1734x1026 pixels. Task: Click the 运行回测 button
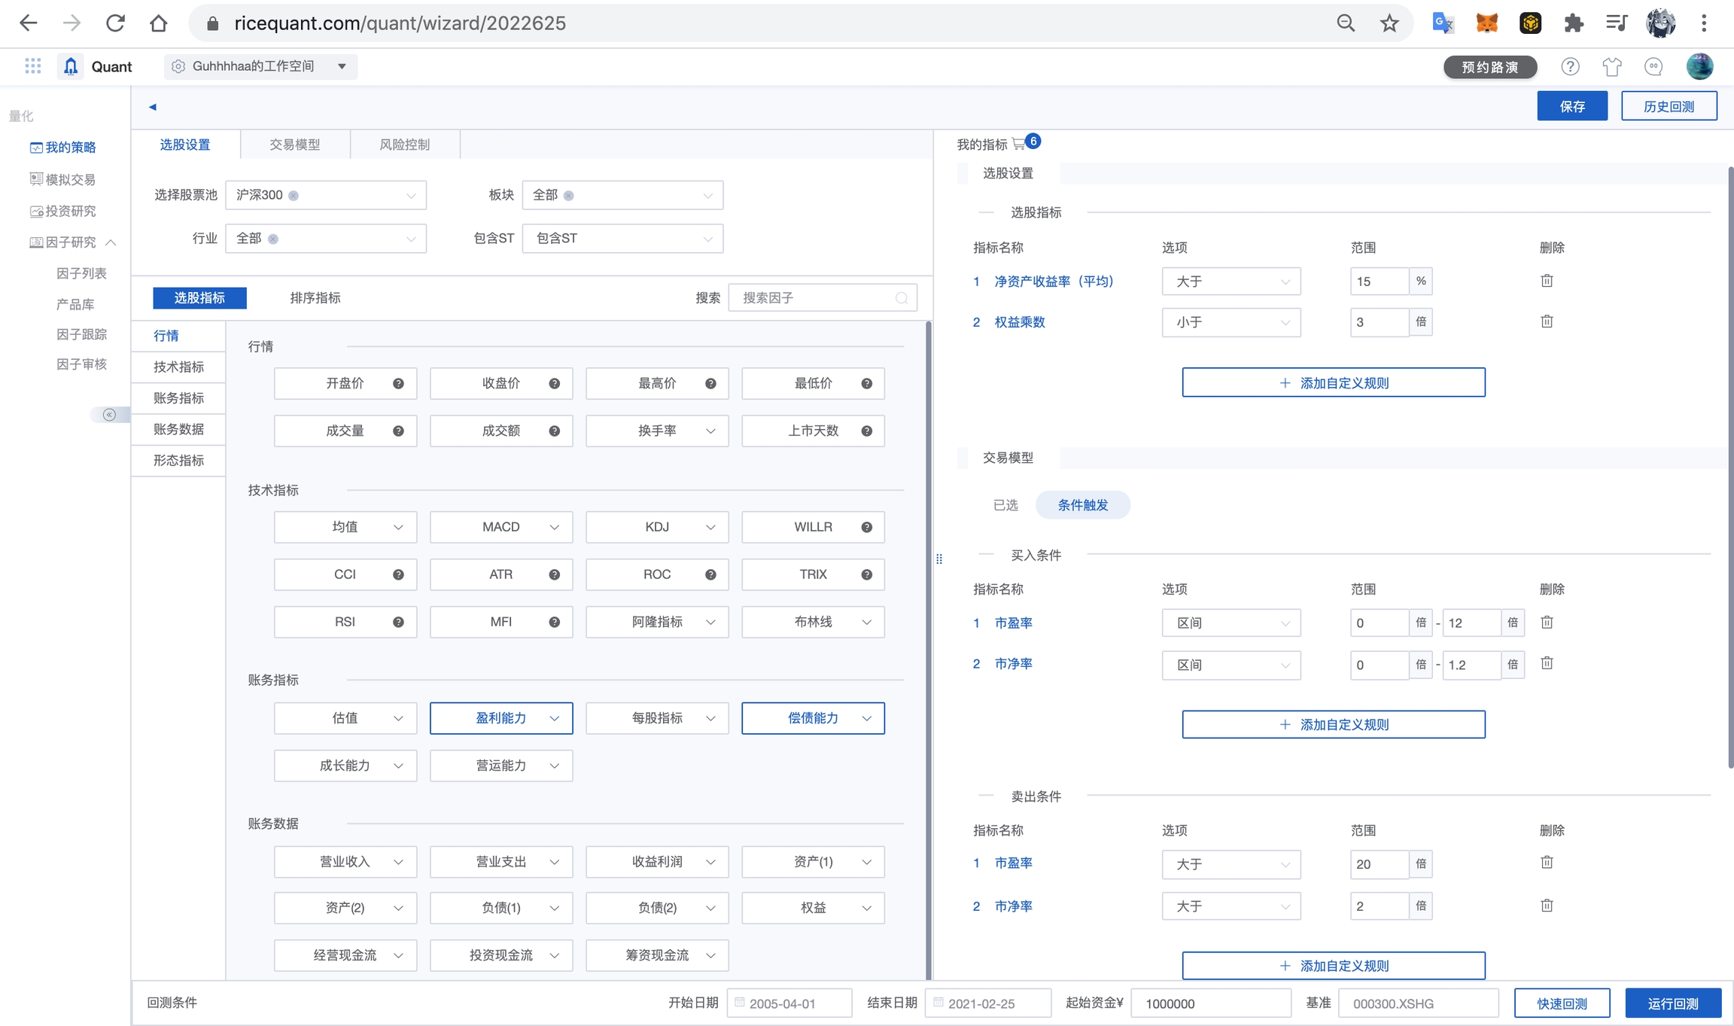(x=1672, y=1003)
